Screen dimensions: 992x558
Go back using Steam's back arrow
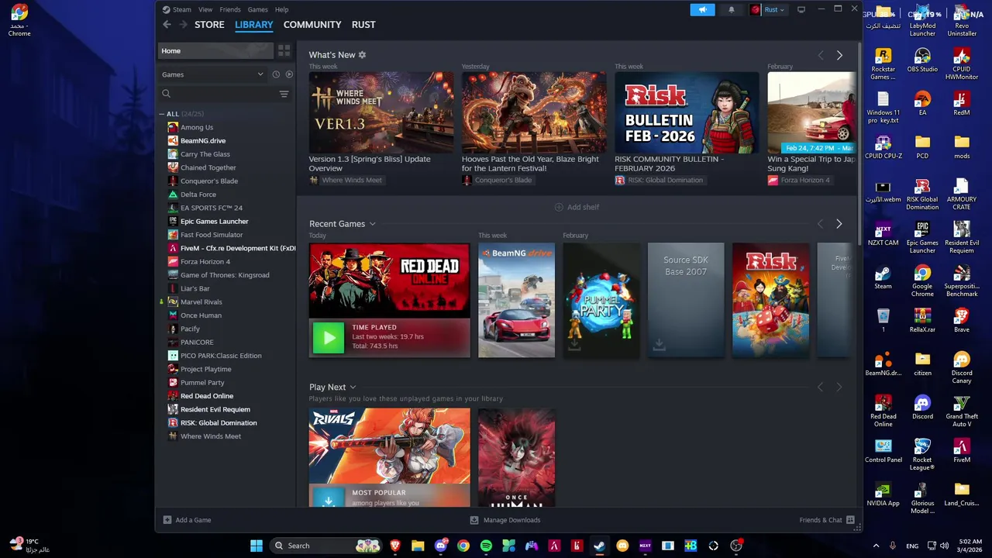pos(167,25)
